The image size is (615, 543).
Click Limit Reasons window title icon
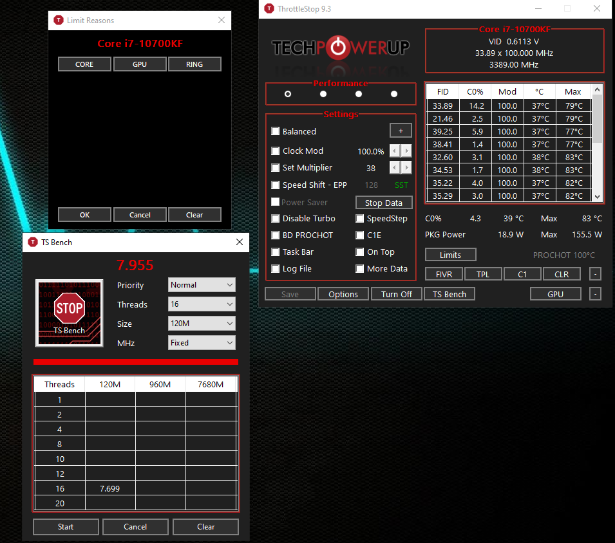click(59, 21)
